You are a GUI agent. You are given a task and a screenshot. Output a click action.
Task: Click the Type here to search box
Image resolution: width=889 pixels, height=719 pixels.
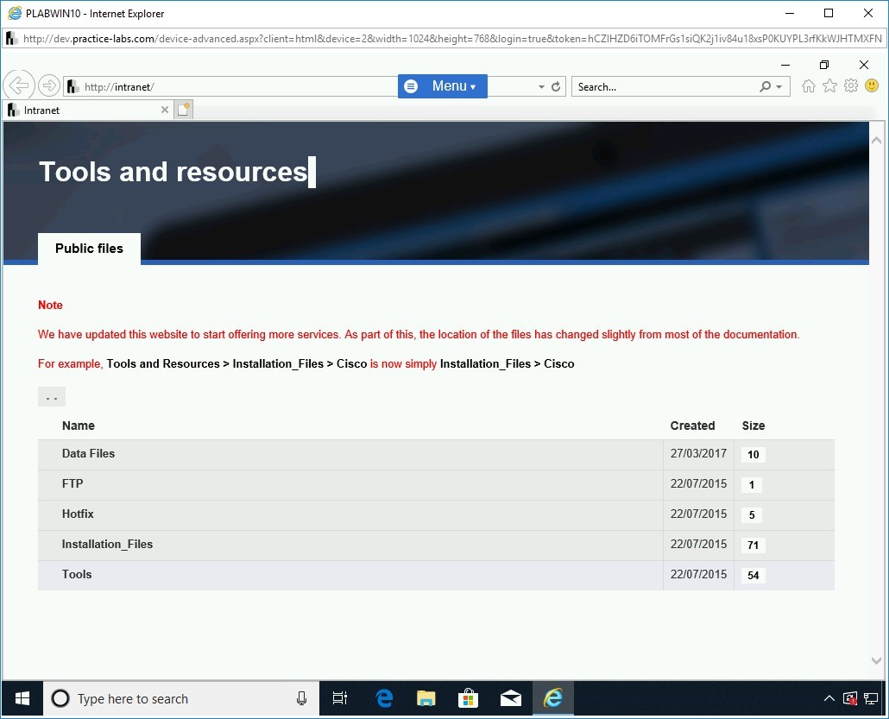point(181,699)
